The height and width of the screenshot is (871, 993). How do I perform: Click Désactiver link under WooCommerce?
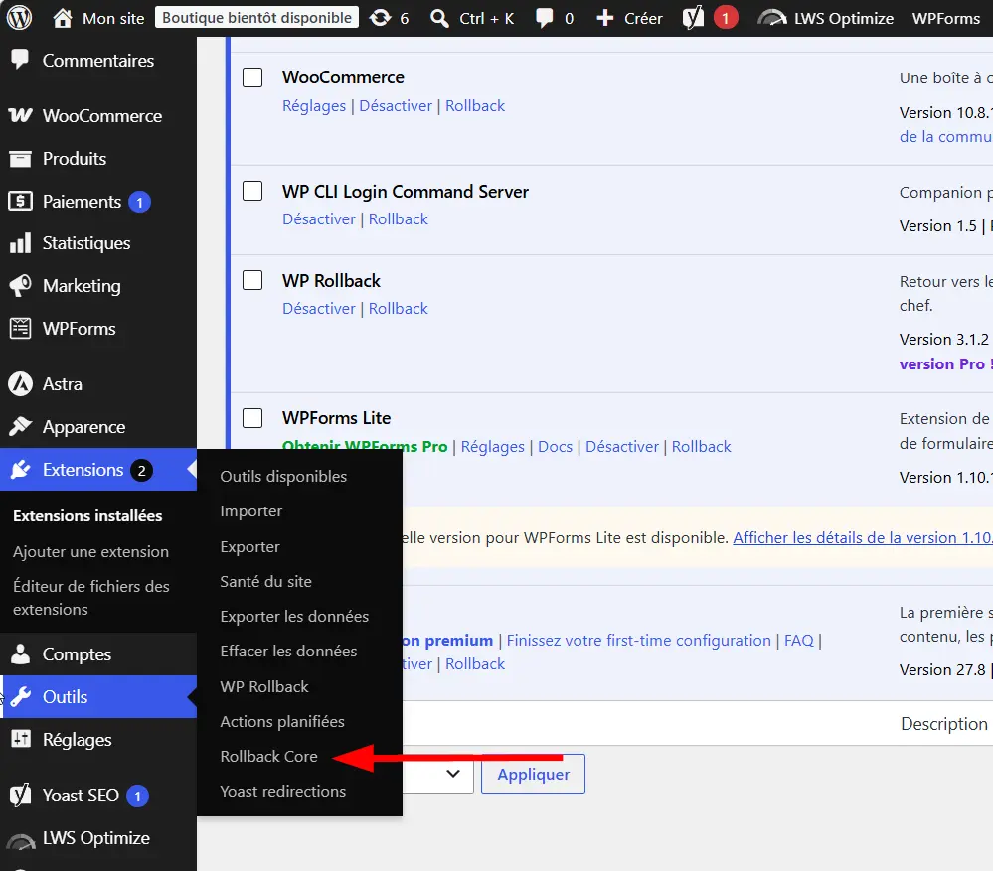point(396,105)
